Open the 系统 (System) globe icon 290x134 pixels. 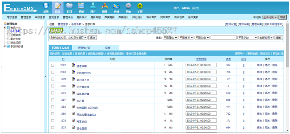click(x=46, y=6)
